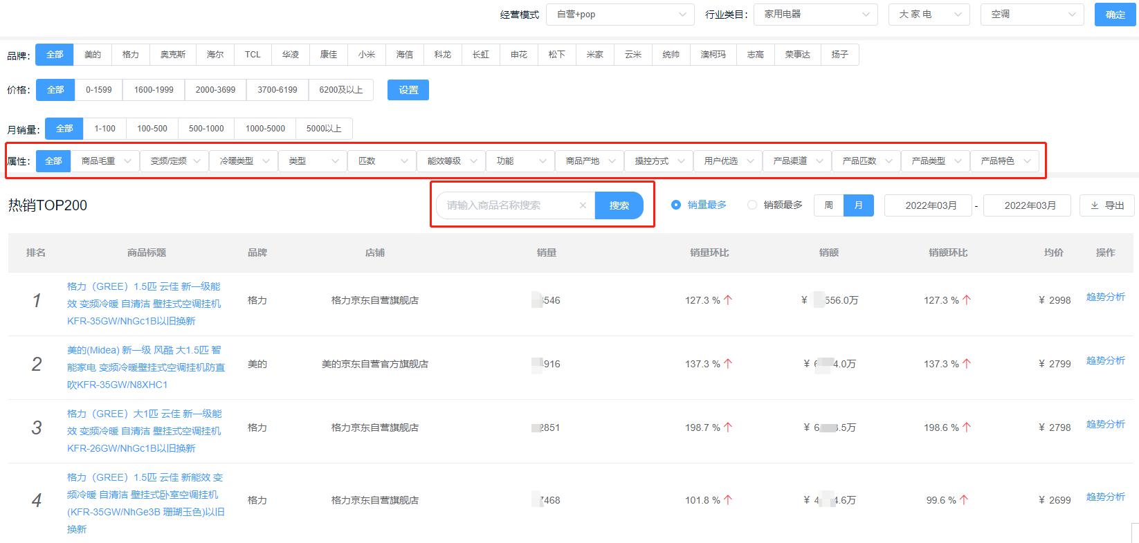
Task: Select the 2000-3699 price range
Action: coord(215,90)
